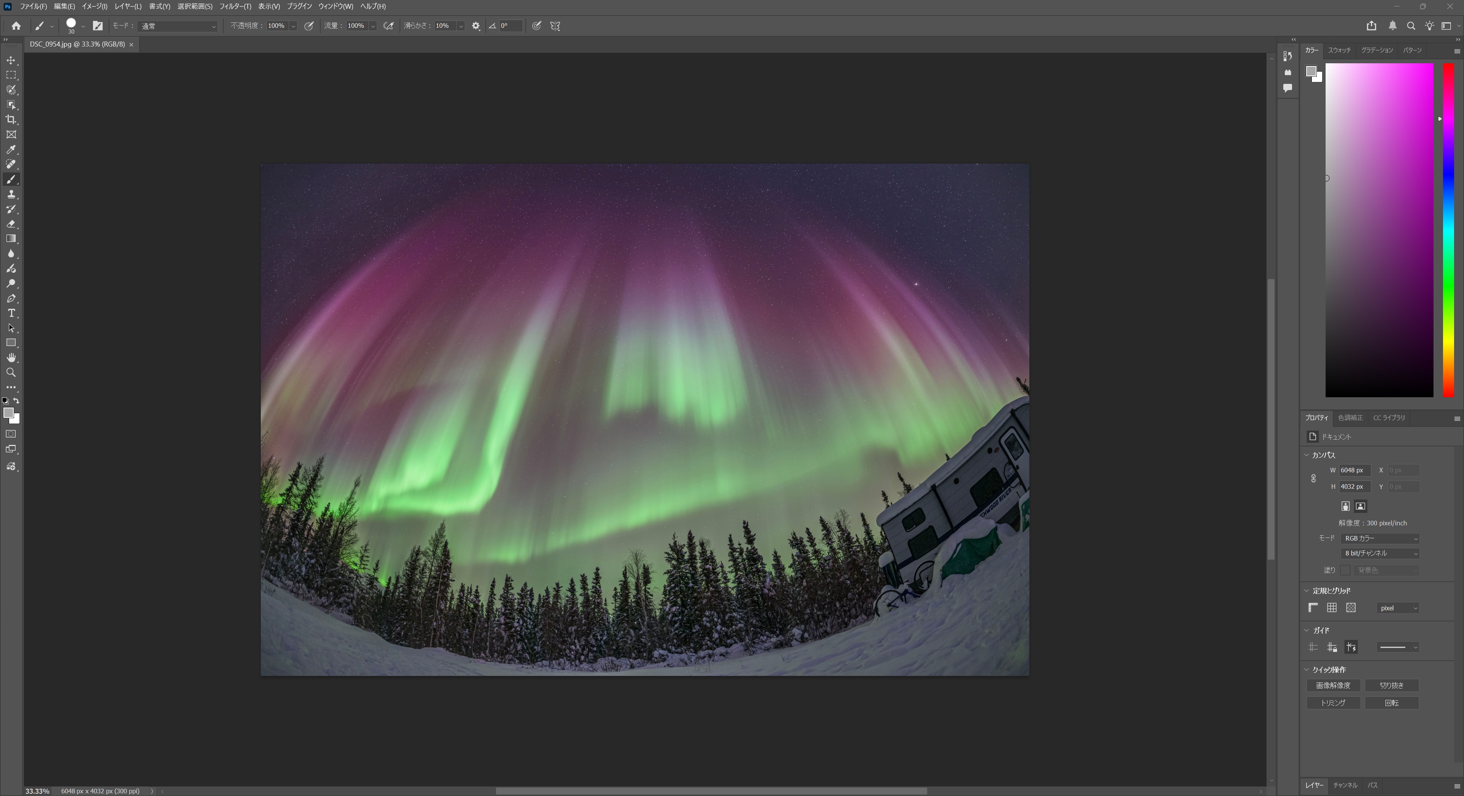Switch to the スウォッチ tab
This screenshot has height=796, width=1464.
[1339, 50]
